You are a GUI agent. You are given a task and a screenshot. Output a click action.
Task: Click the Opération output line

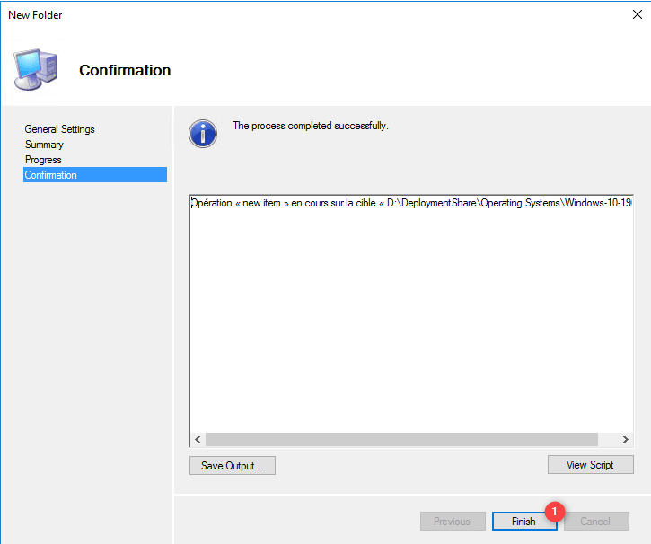point(411,203)
